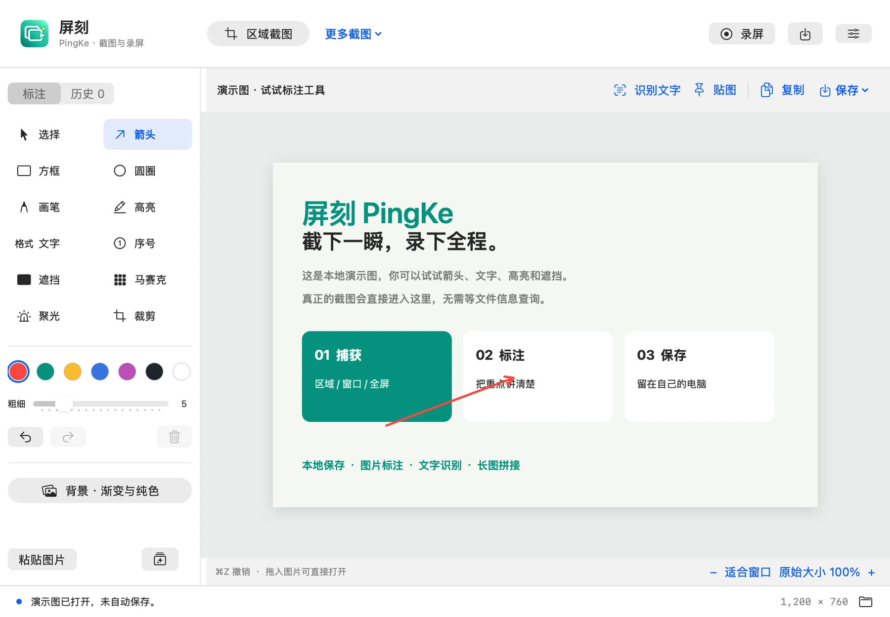890x617 pixels.
Task: Activate the 聚光 spotlight tool
Action: [x=52, y=316]
